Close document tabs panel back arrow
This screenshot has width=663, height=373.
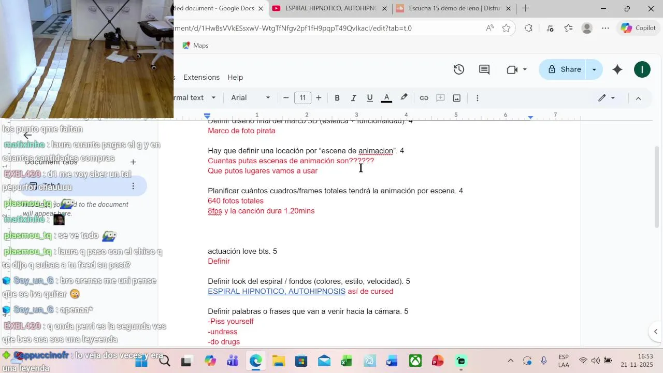click(x=27, y=135)
